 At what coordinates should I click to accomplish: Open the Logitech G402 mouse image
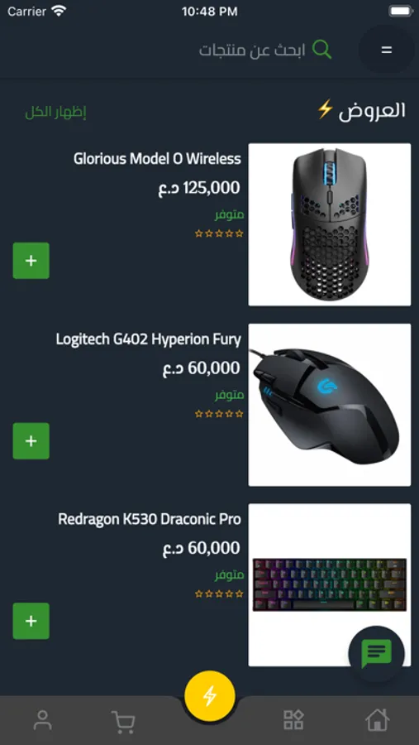pyautogui.click(x=330, y=405)
